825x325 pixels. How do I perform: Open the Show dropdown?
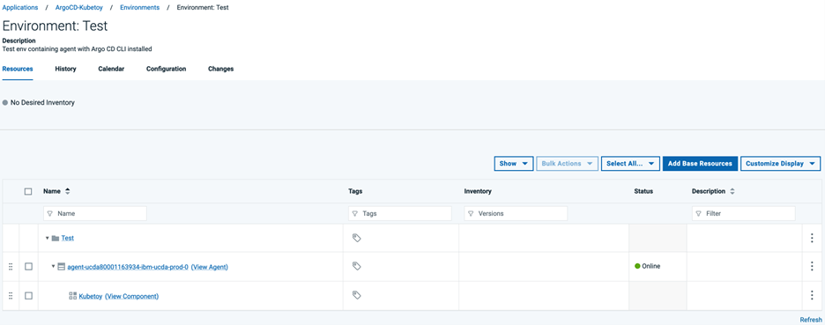514,164
